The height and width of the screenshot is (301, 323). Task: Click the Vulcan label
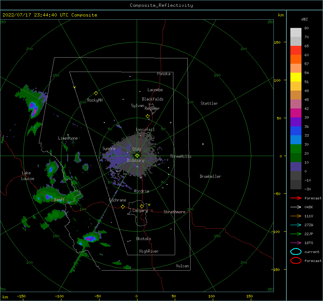(x=182, y=266)
